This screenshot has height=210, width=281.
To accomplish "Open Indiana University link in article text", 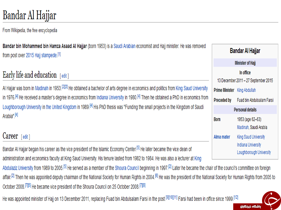I will (x=110, y=98).
